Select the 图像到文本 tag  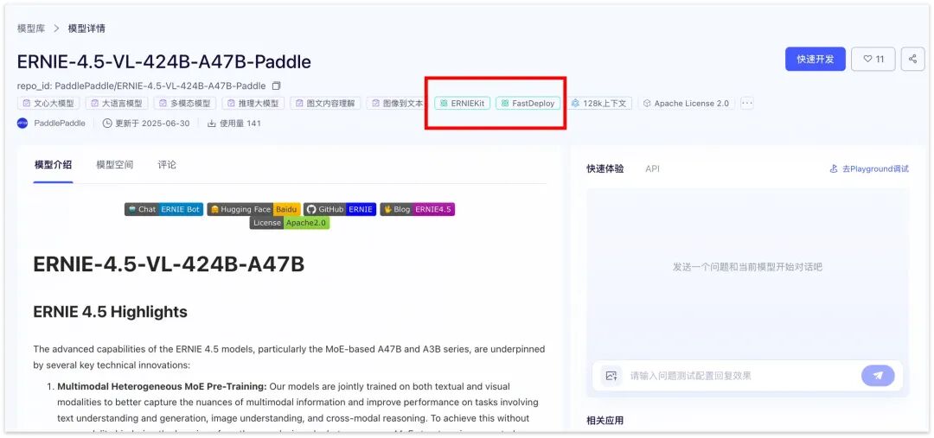397,103
